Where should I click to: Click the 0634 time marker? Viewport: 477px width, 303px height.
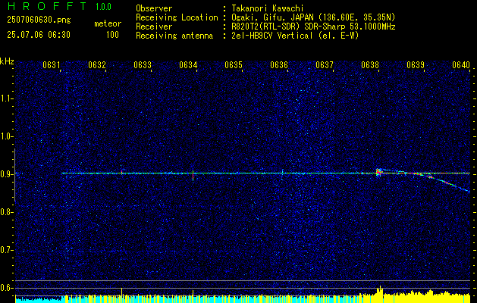[x=188, y=64]
